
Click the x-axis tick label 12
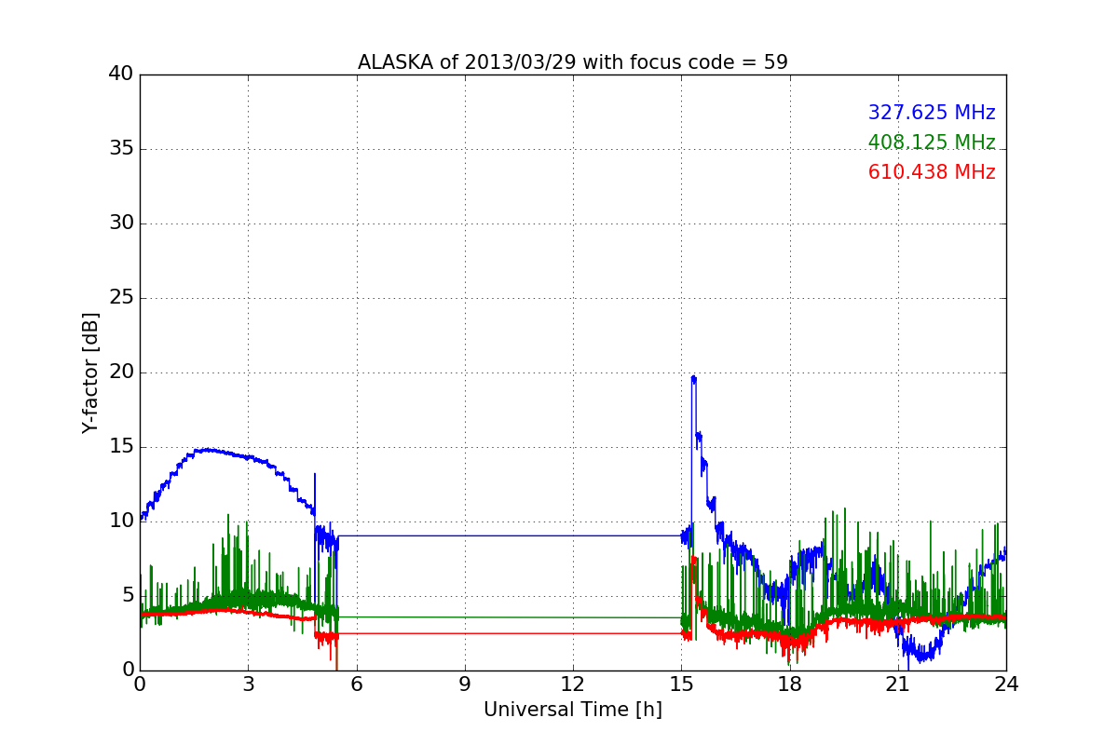point(573,684)
